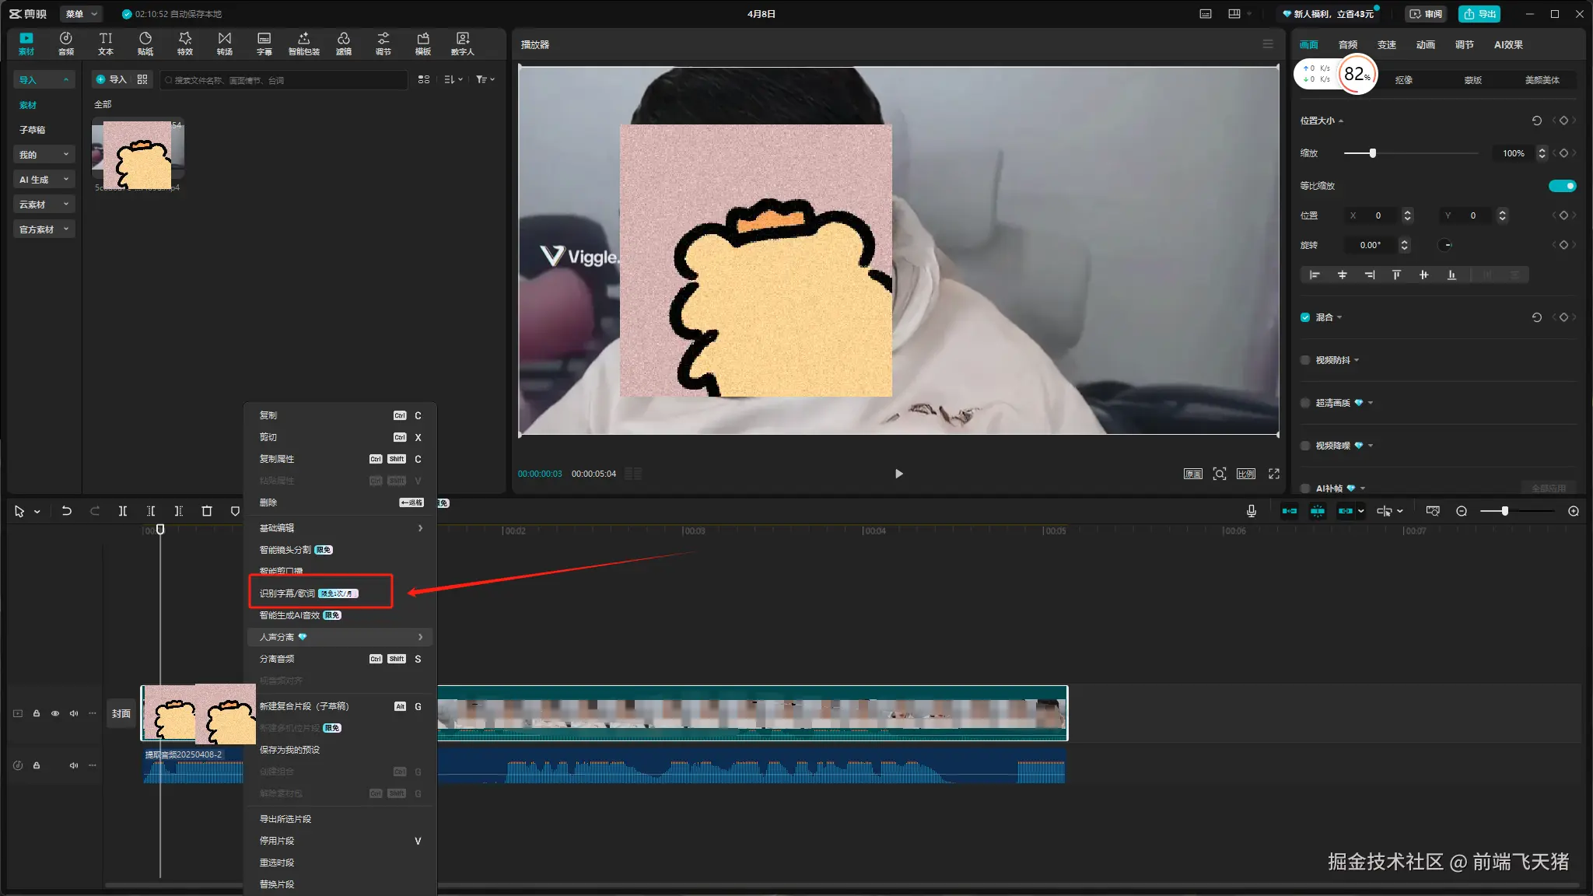Click the undo arrow in timeline toolbar
This screenshot has width=1593, height=896.
click(67, 511)
